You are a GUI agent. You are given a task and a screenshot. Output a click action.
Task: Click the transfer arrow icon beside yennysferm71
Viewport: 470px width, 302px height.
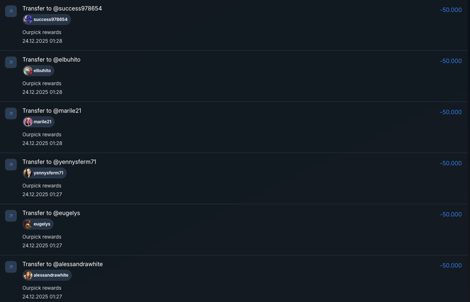(11, 165)
